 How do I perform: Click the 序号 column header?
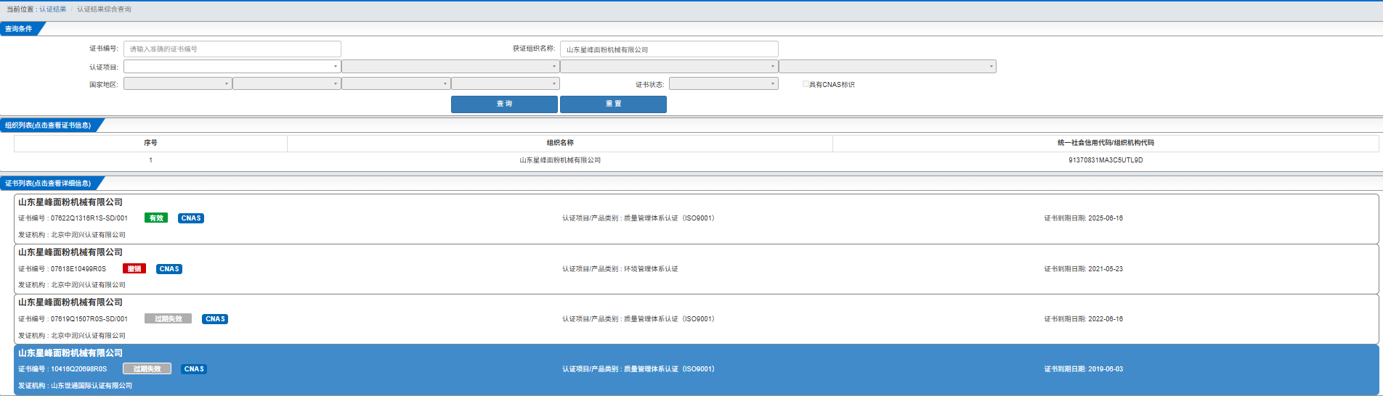click(150, 143)
